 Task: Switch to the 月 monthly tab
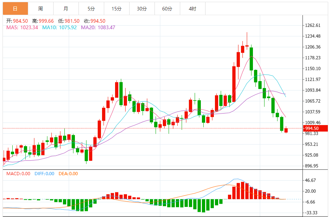click(x=66, y=9)
